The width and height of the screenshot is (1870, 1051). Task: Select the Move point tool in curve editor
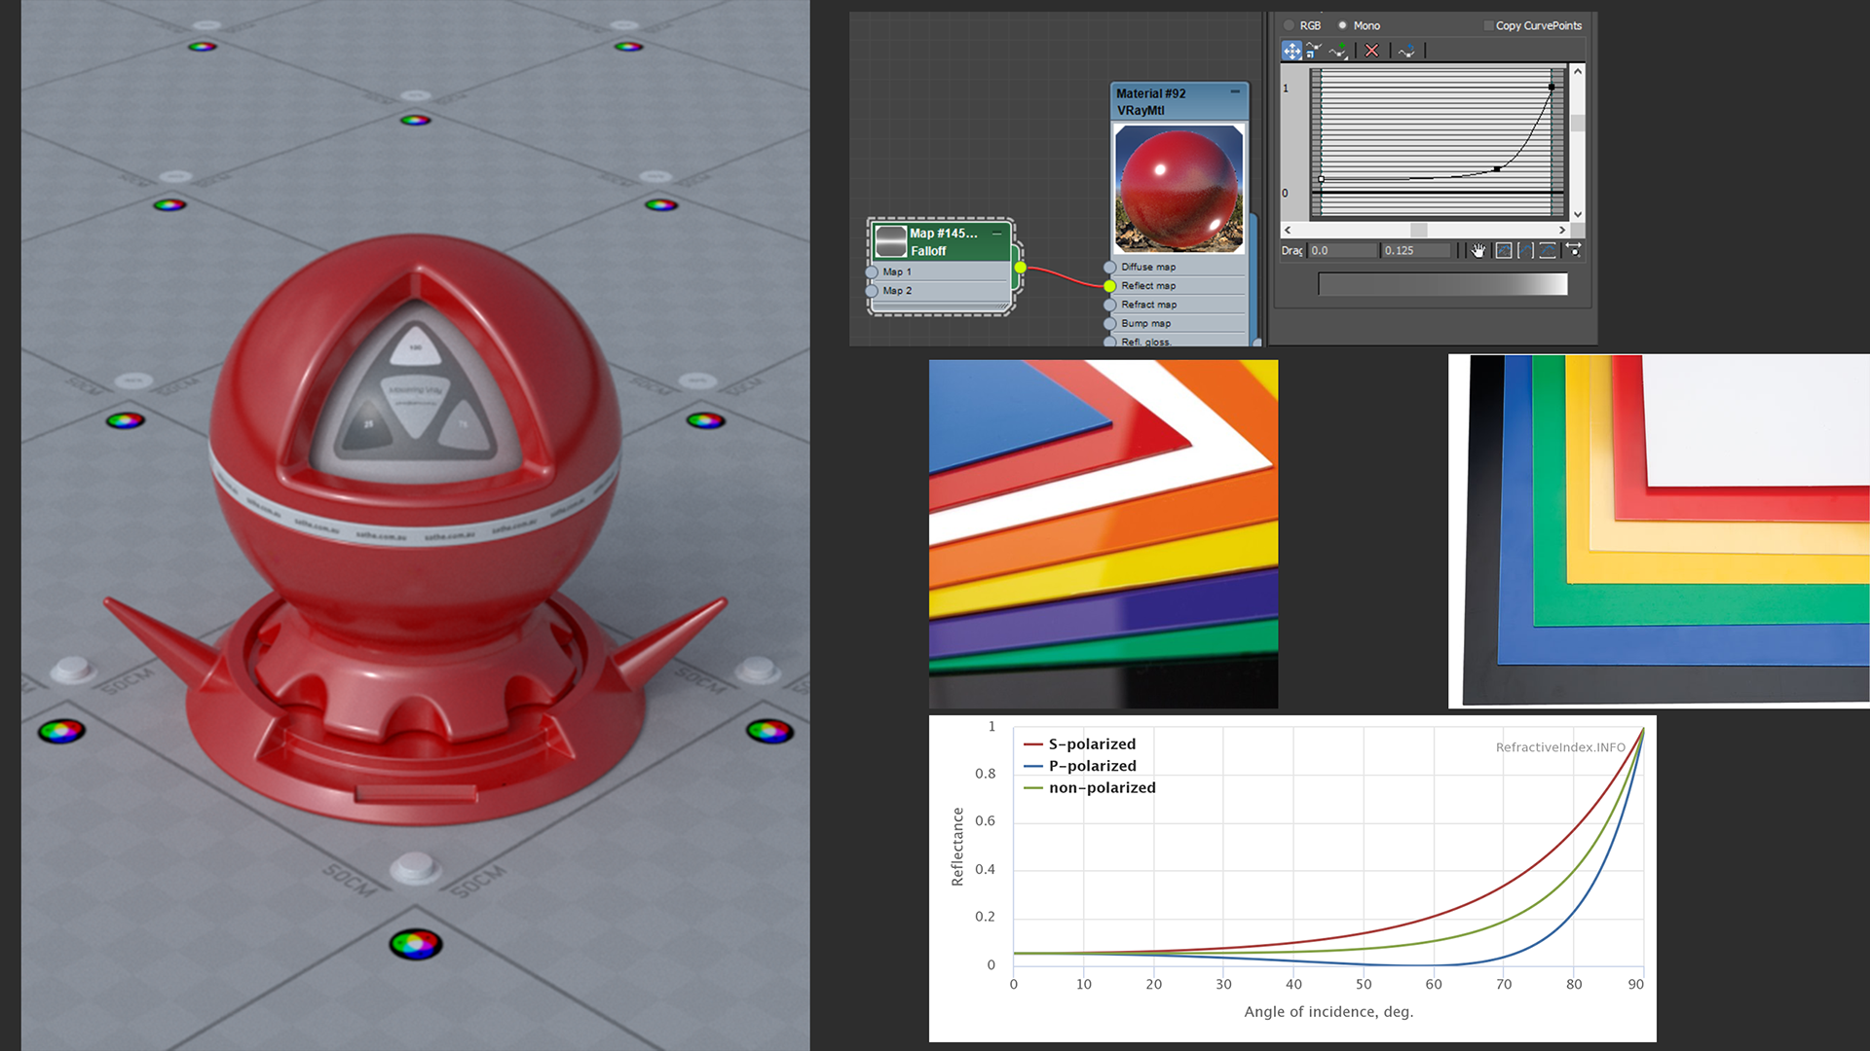(x=1291, y=51)
